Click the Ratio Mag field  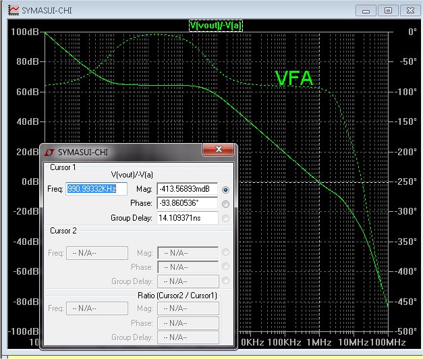(x=188, y=308)
